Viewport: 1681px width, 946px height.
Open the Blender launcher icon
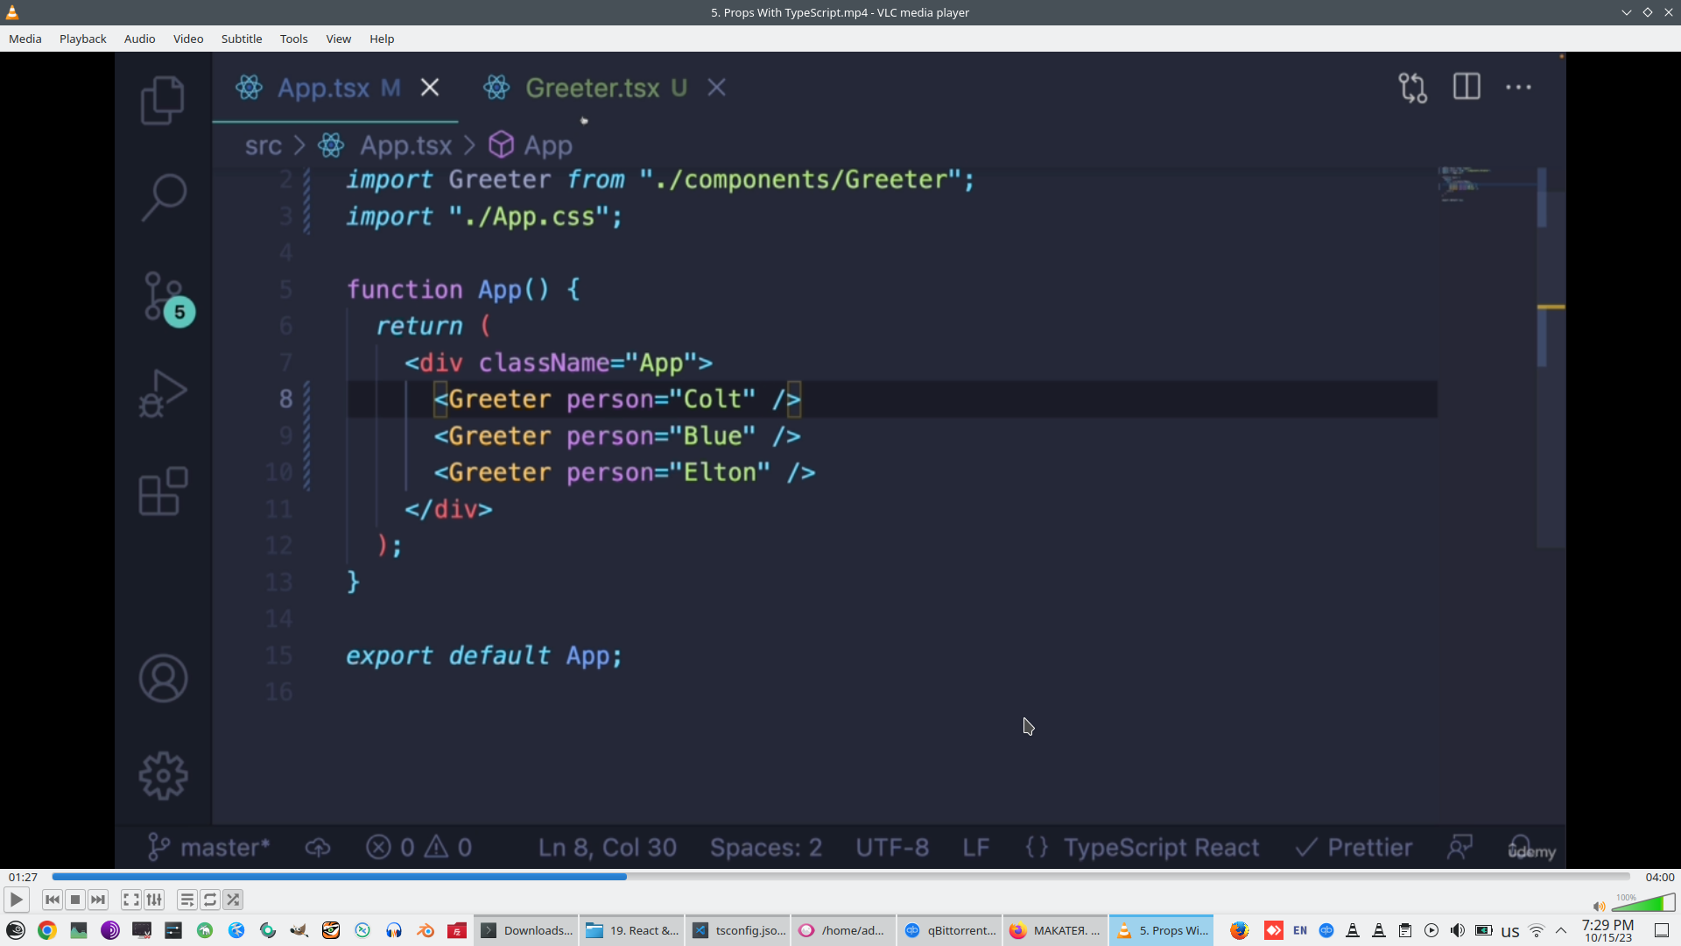(426, 930)
